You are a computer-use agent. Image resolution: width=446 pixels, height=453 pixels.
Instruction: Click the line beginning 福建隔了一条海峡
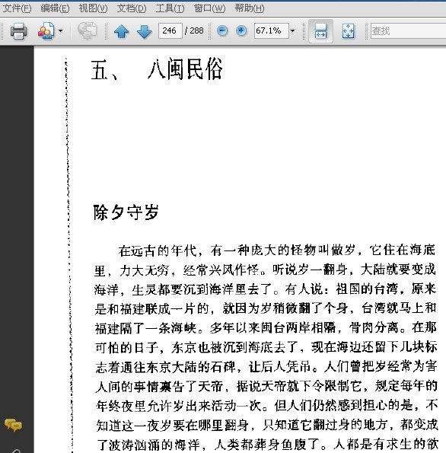[266, 327]
